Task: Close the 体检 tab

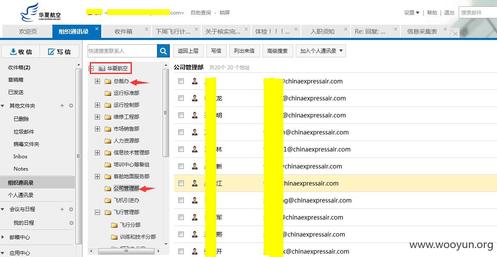Action: coord(296,29)
